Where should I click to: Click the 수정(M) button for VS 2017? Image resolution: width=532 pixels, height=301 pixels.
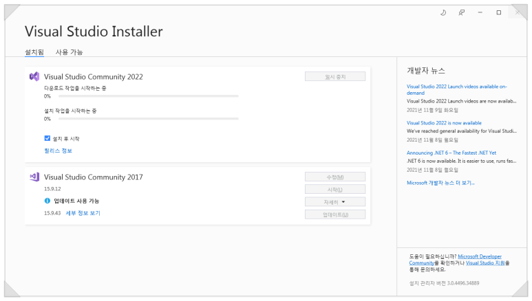[335, 177]
